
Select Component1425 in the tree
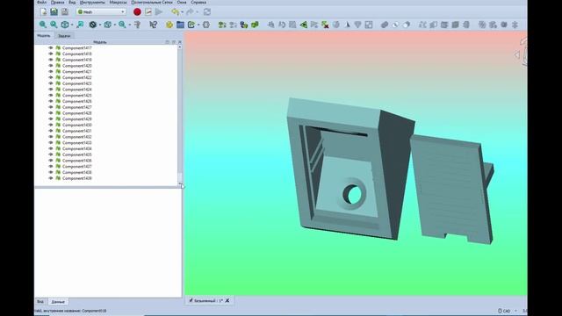coord(76,96)
